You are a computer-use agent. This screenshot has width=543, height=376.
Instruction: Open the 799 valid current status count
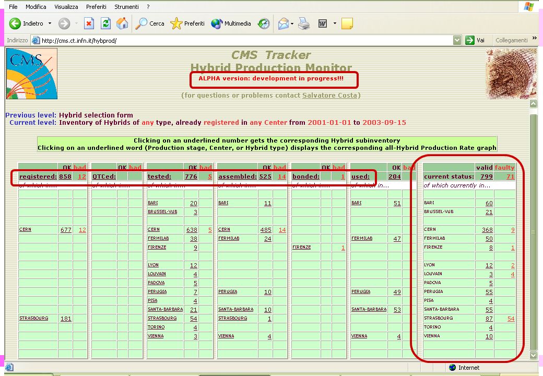tap(487, 176)
